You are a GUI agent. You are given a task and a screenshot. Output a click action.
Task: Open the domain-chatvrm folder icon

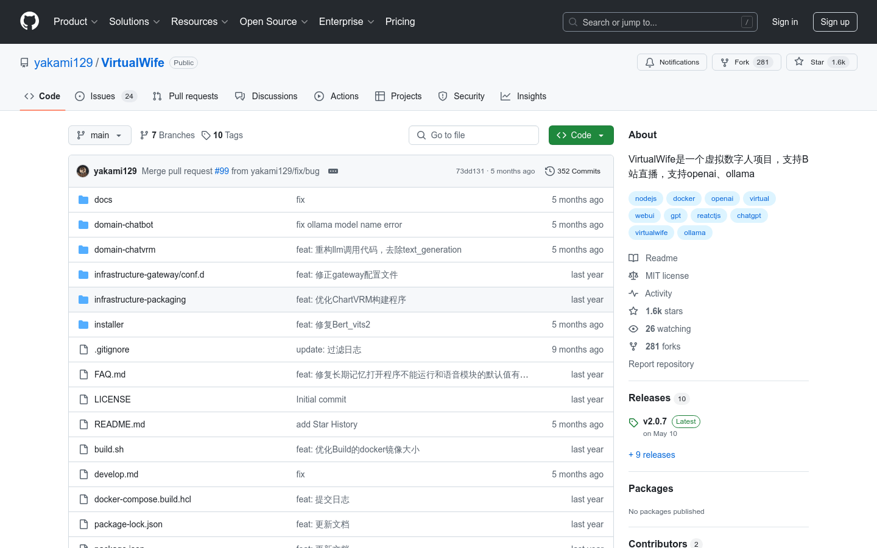click(83, 250)
